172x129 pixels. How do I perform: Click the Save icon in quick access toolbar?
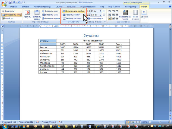(10, 2)
